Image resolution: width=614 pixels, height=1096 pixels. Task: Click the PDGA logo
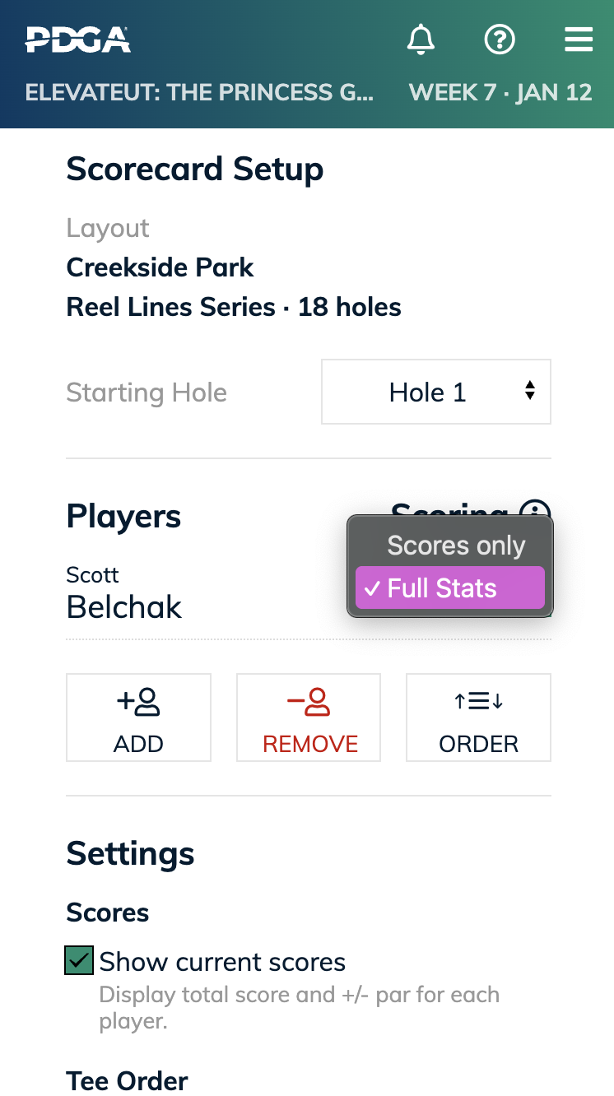(77, 38)
